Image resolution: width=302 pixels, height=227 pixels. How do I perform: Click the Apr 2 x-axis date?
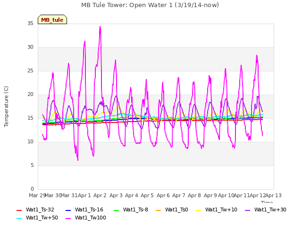point(100,195)
